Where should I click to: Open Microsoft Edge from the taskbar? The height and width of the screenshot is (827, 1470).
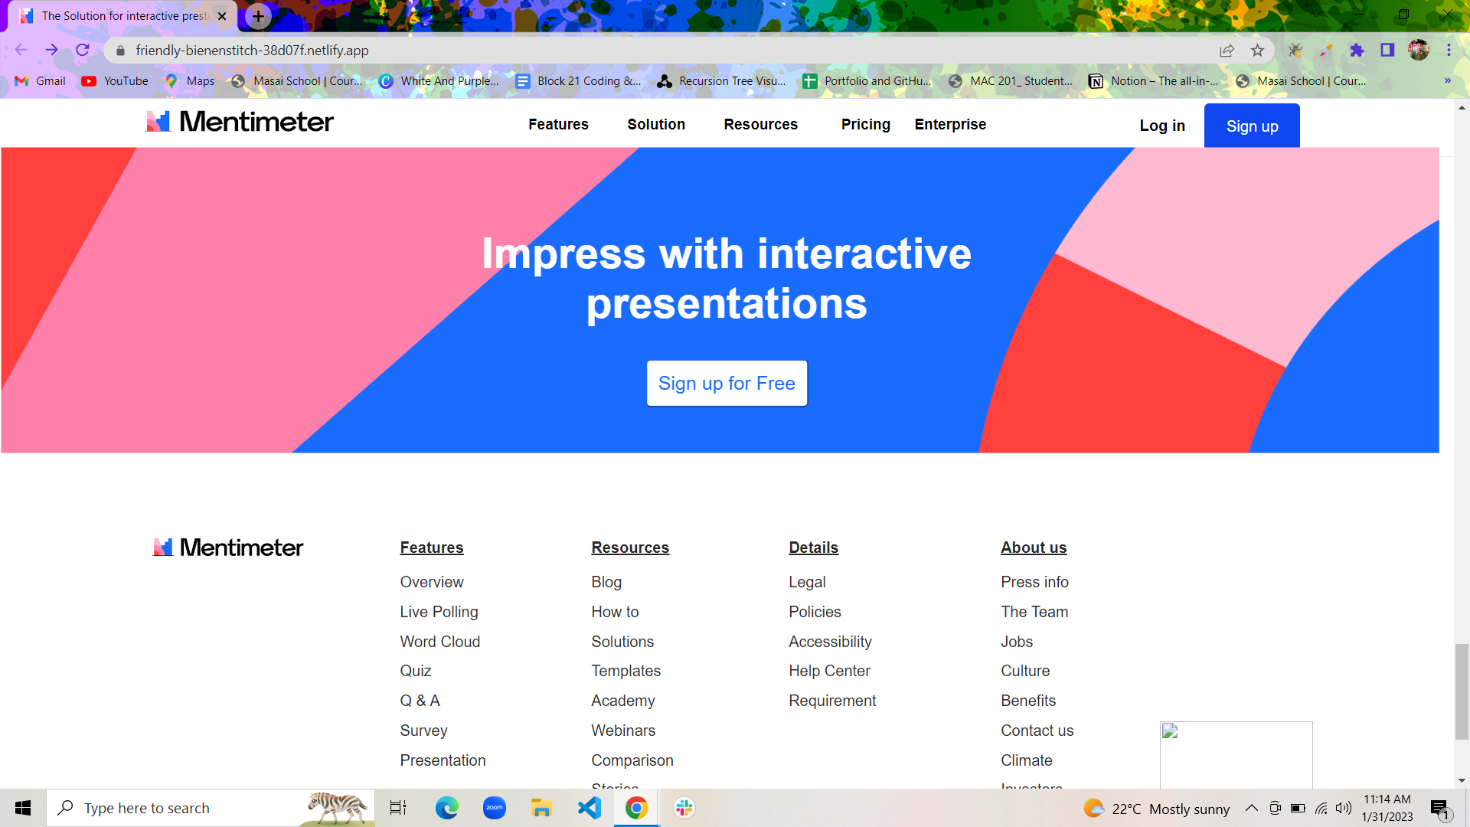click(x=446, y=808)
